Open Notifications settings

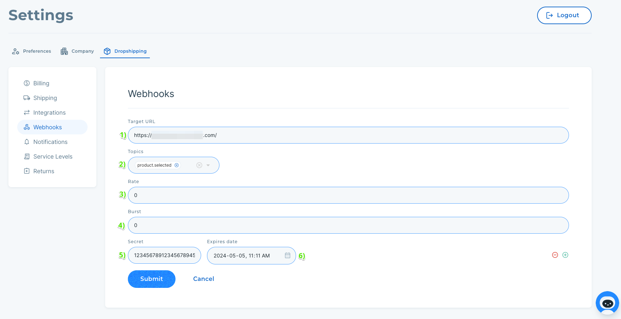coord(50,142)
